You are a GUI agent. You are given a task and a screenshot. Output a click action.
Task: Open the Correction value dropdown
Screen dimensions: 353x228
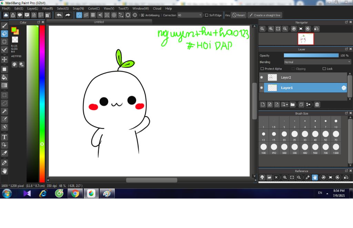pyautogui.click(x=190, y=15)
